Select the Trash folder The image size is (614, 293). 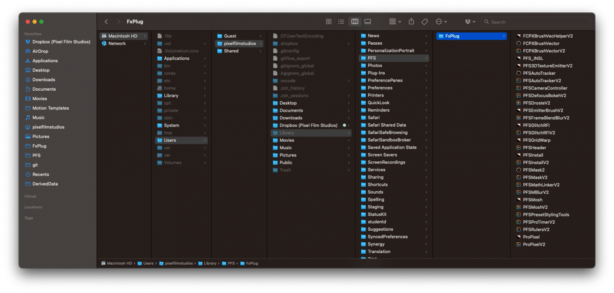click(x=311, y=170)
